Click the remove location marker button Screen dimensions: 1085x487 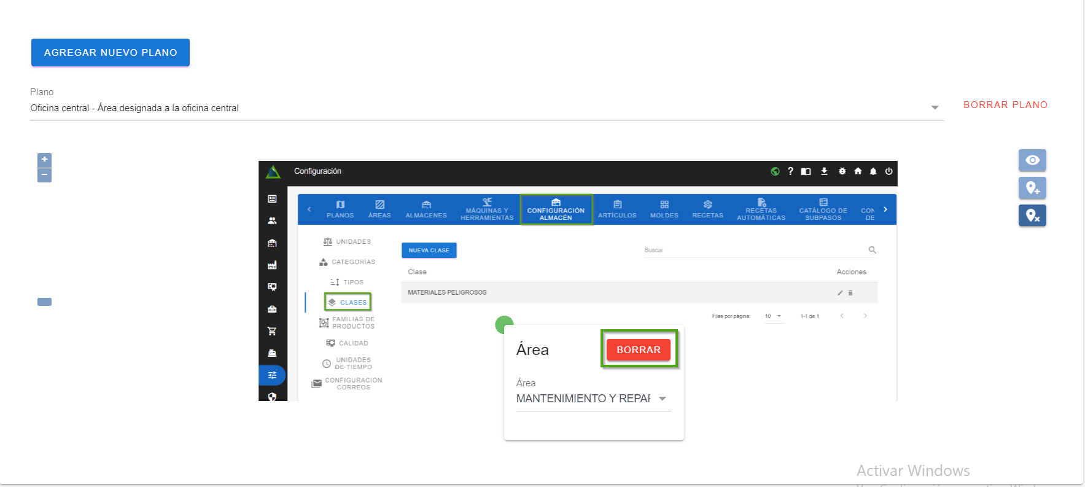1032,216
